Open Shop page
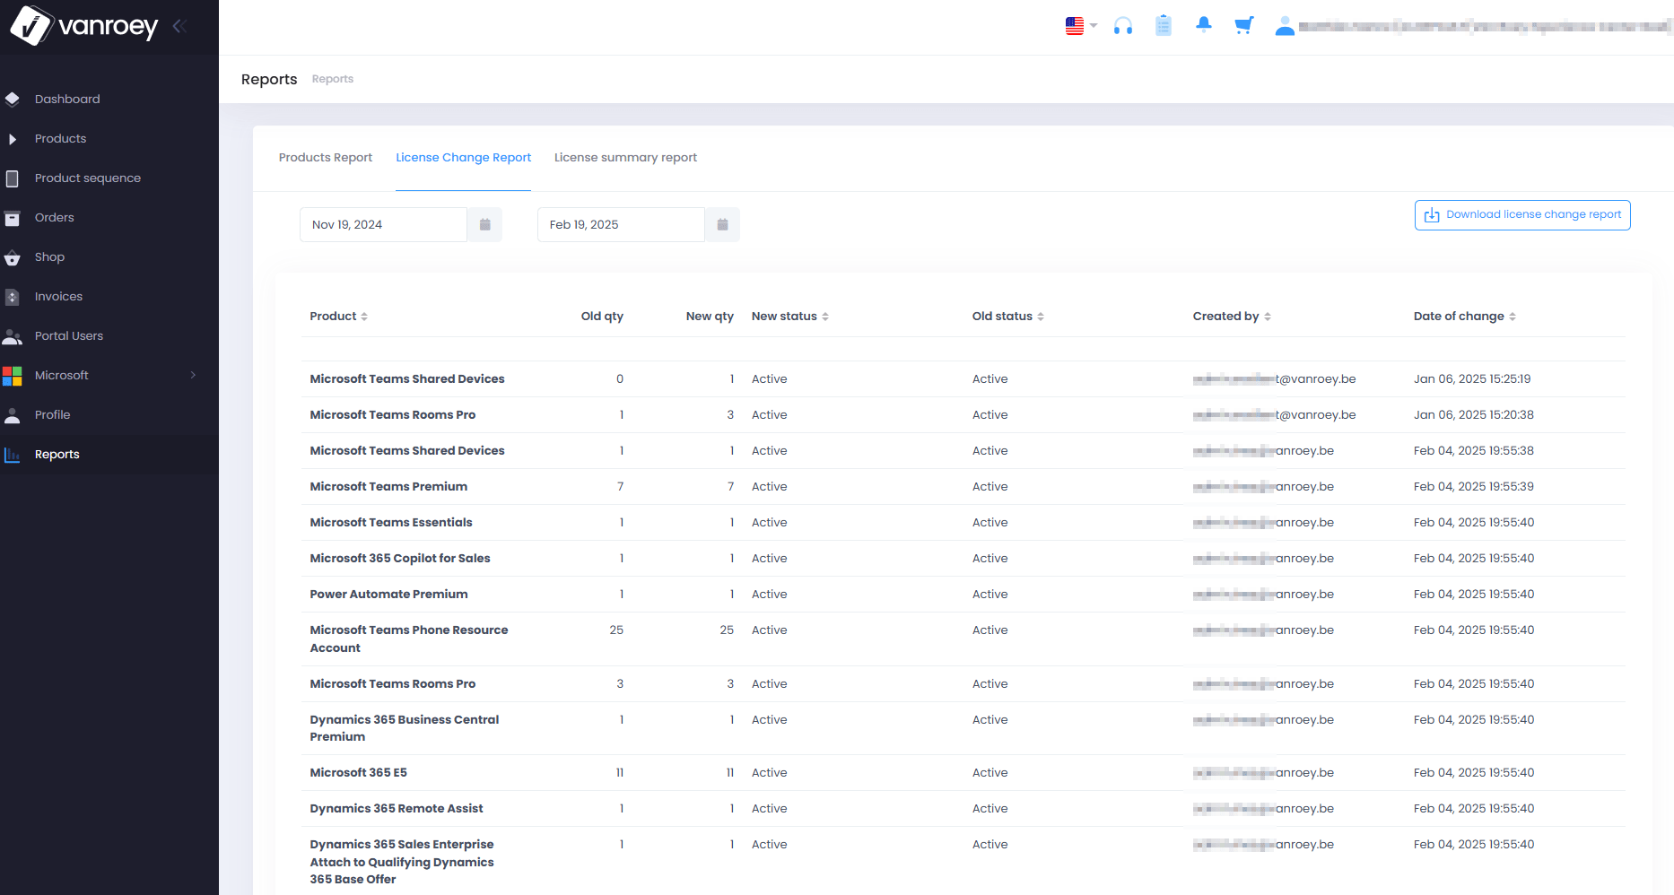This screenshot has width=1674, height=895. click(49, 256)
